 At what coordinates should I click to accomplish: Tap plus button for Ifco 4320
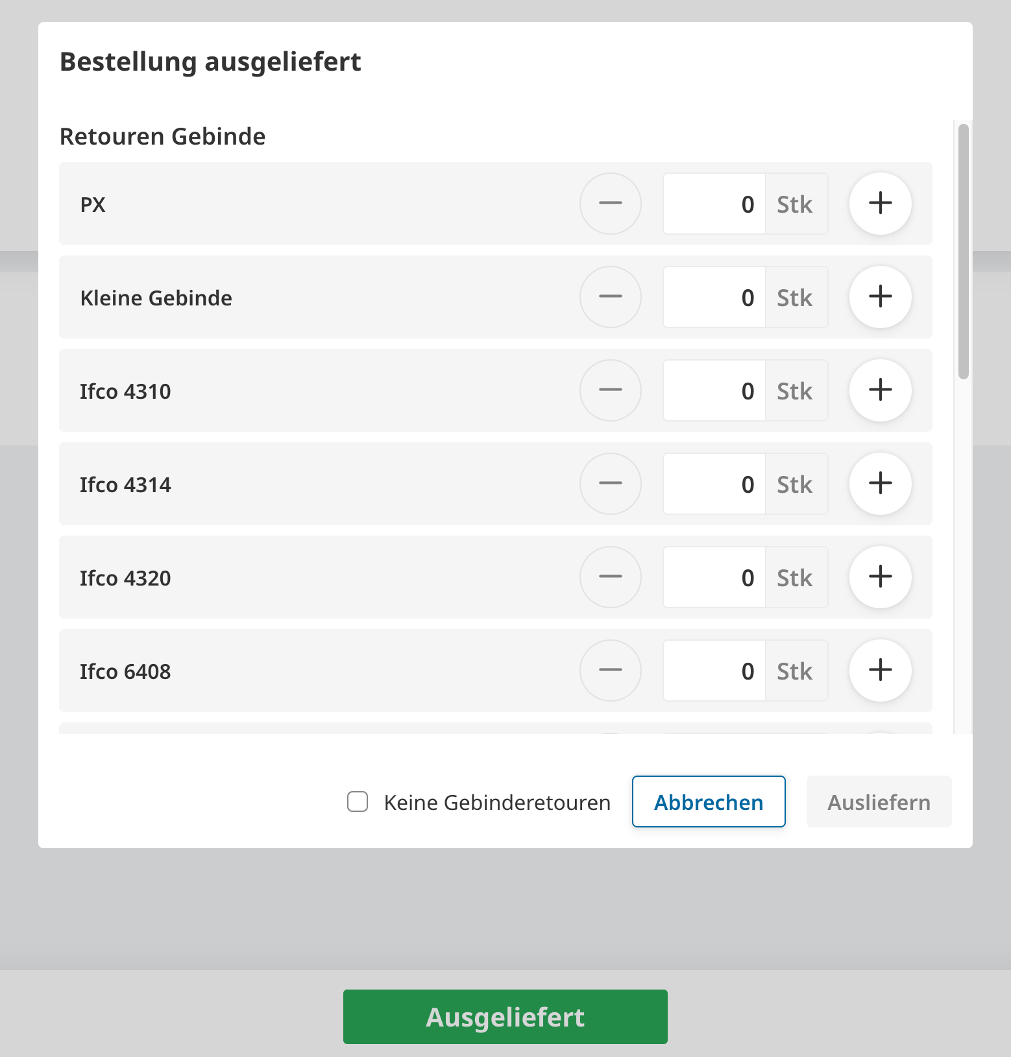880,577
